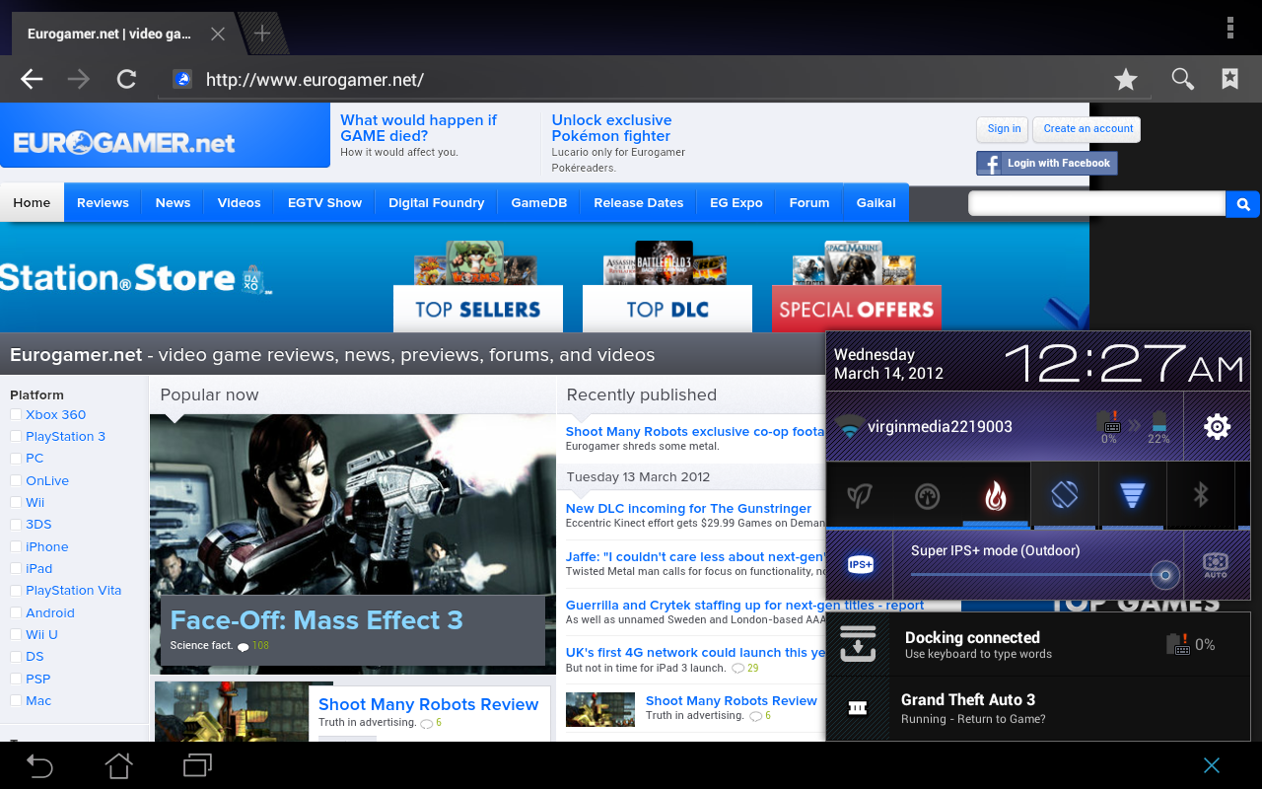Click the Eurogamer.net logo
Image resolution: width=1262 pixels, height=789 pixels.
click(x=124, y=143)
